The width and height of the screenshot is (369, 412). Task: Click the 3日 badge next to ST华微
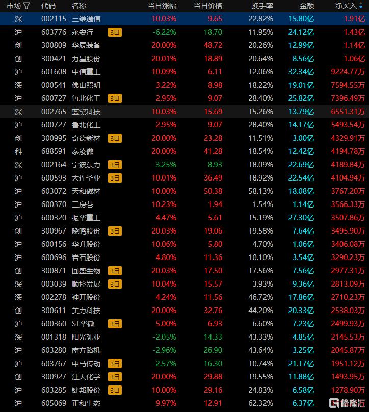115,324
